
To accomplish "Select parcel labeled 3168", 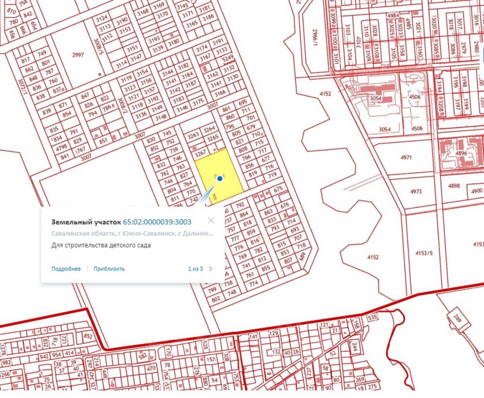I will pos(143,13).
